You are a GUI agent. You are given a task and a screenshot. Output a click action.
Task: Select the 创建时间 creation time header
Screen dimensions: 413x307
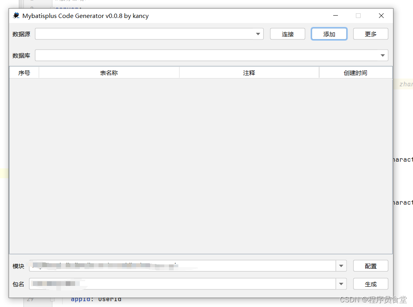click(355, 72)
